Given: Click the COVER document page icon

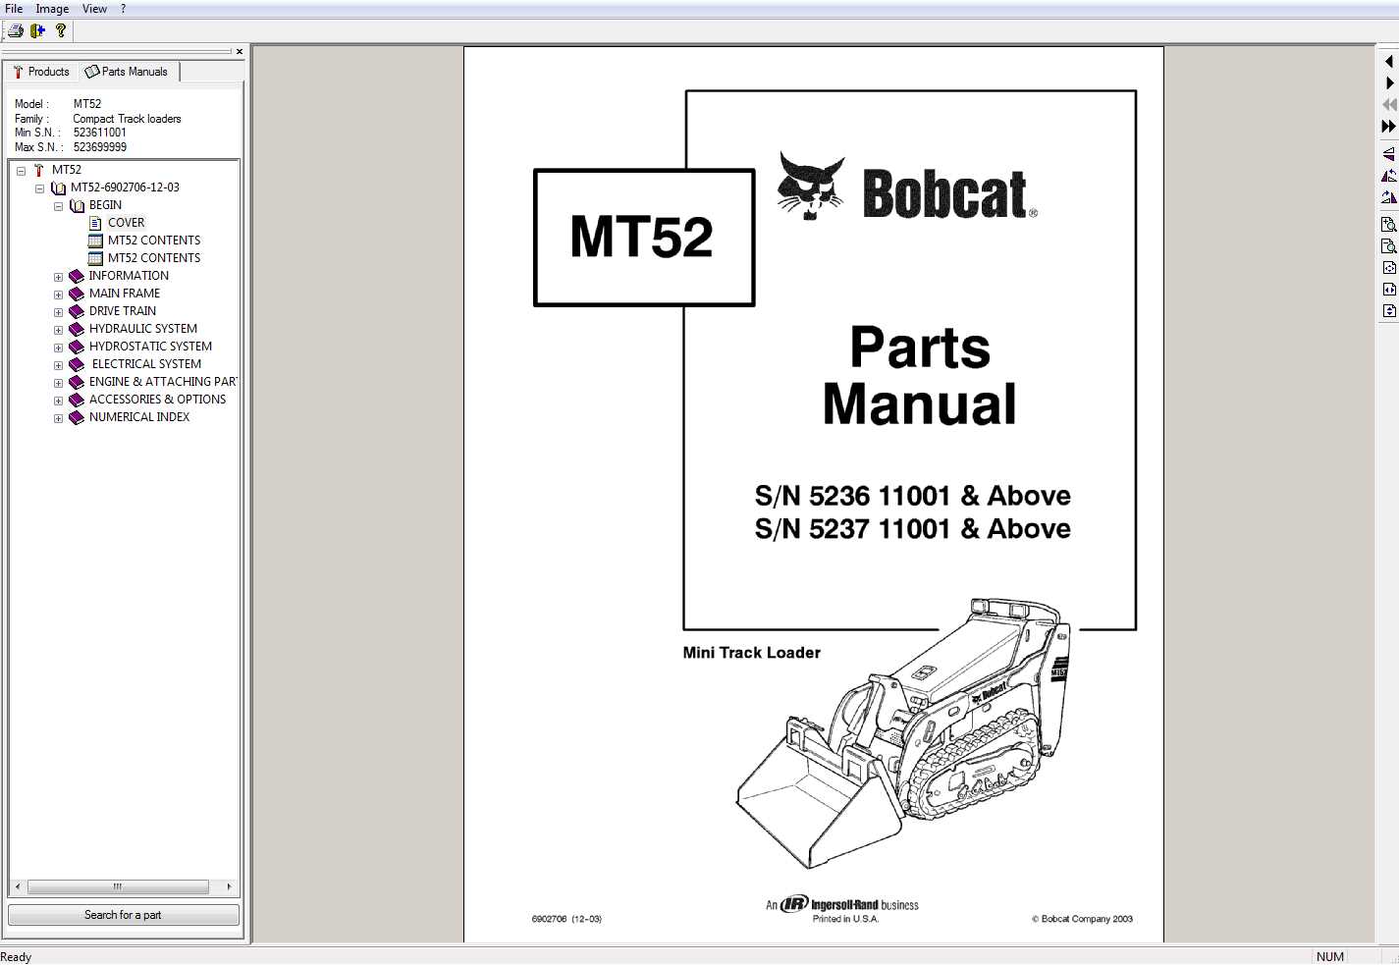Looking at the screenshot, I should (95, 223).
